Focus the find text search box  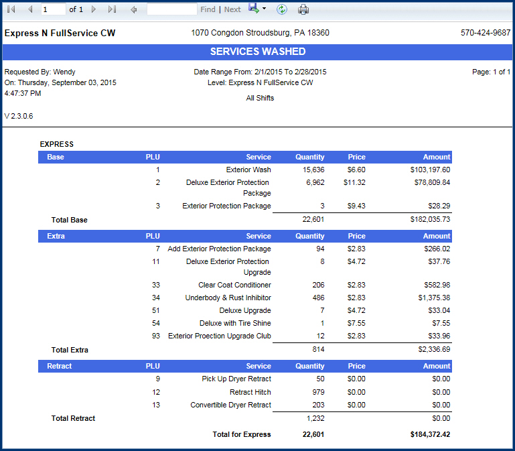coord(171,9)
